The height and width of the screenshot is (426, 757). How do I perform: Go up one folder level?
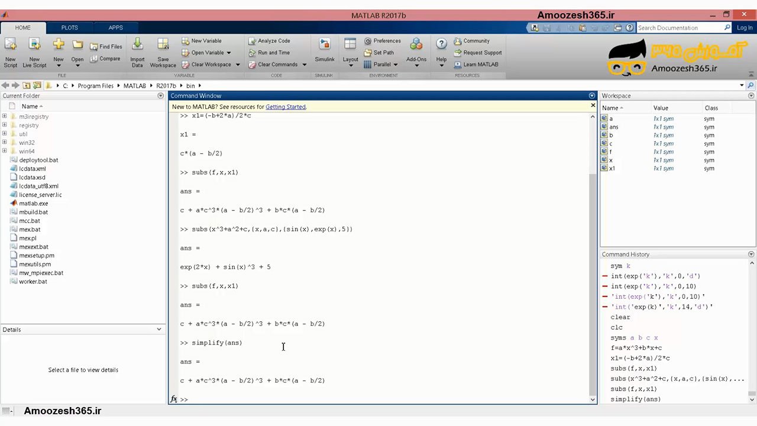[27, 86]
